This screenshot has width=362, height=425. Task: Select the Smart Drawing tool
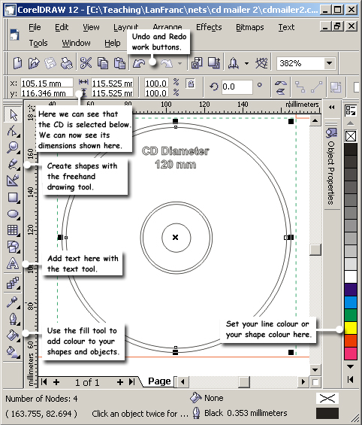pyautogui.click(x=13, y=181)
